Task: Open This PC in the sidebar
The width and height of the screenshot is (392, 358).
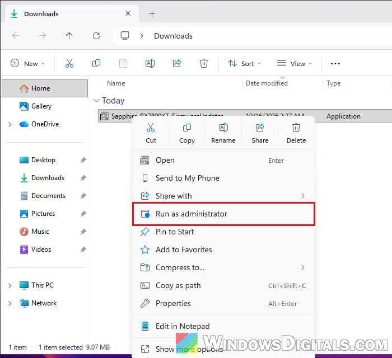Action: click(x=45, y=285)
